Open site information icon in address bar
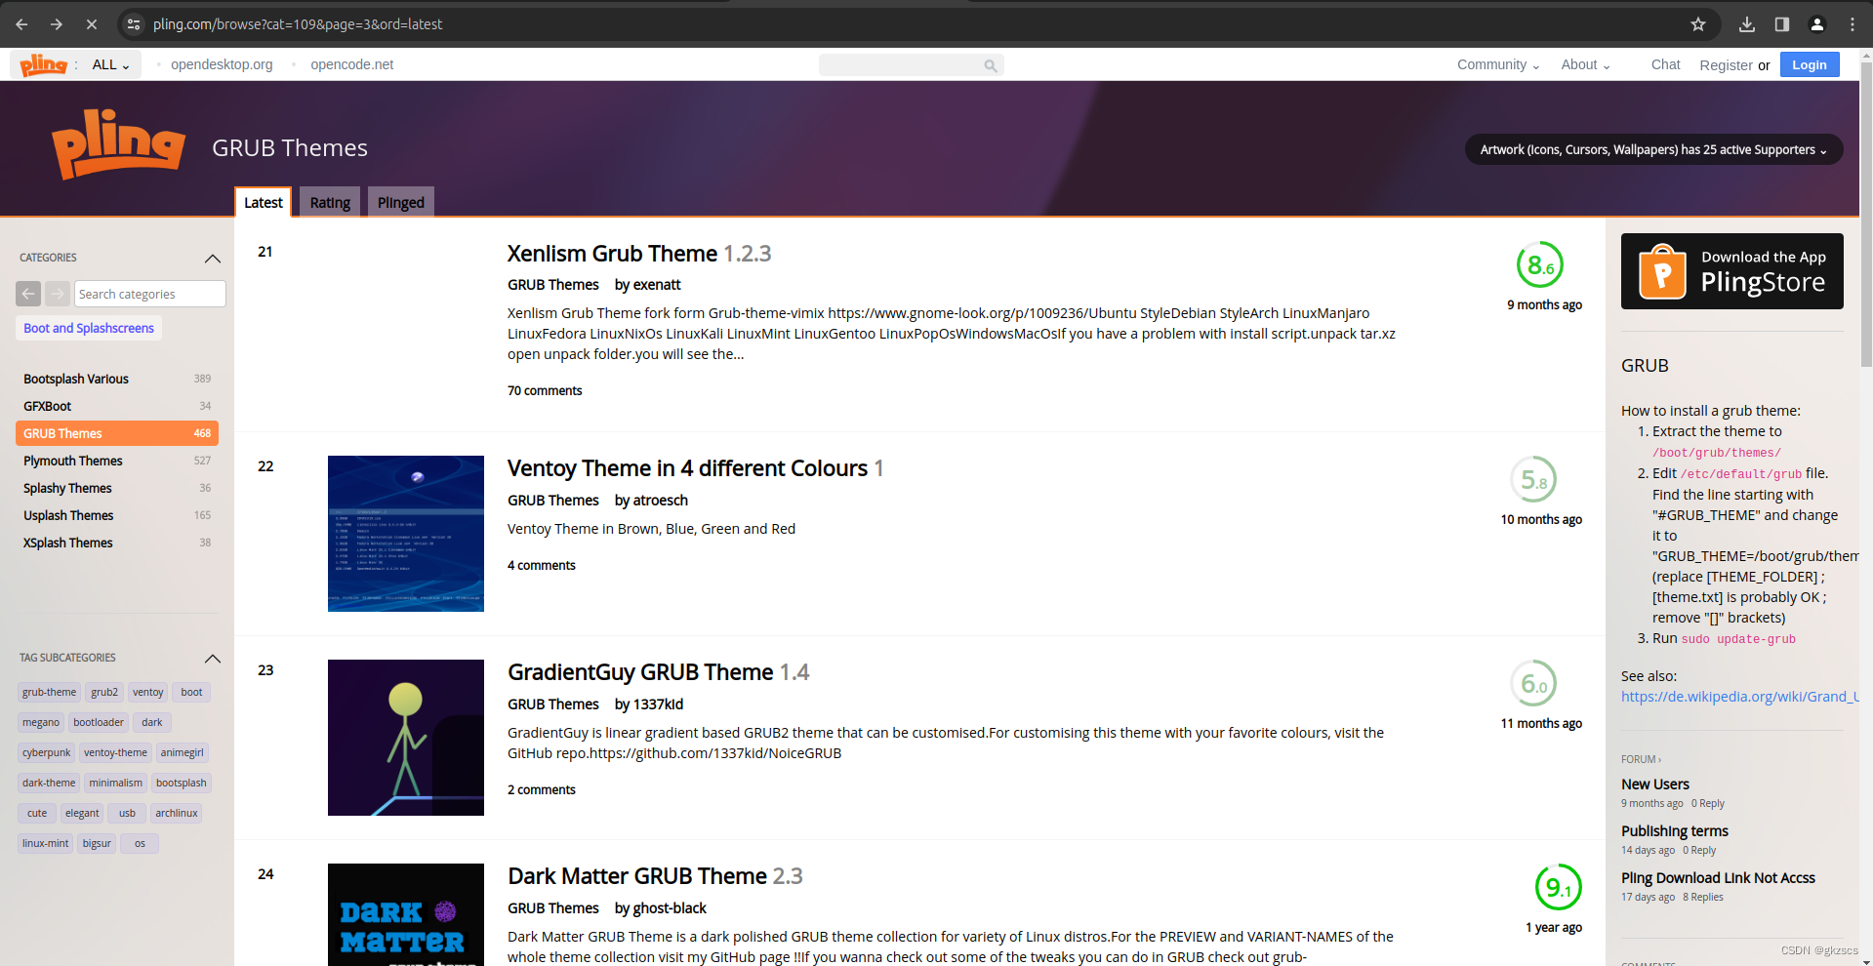 135,24
